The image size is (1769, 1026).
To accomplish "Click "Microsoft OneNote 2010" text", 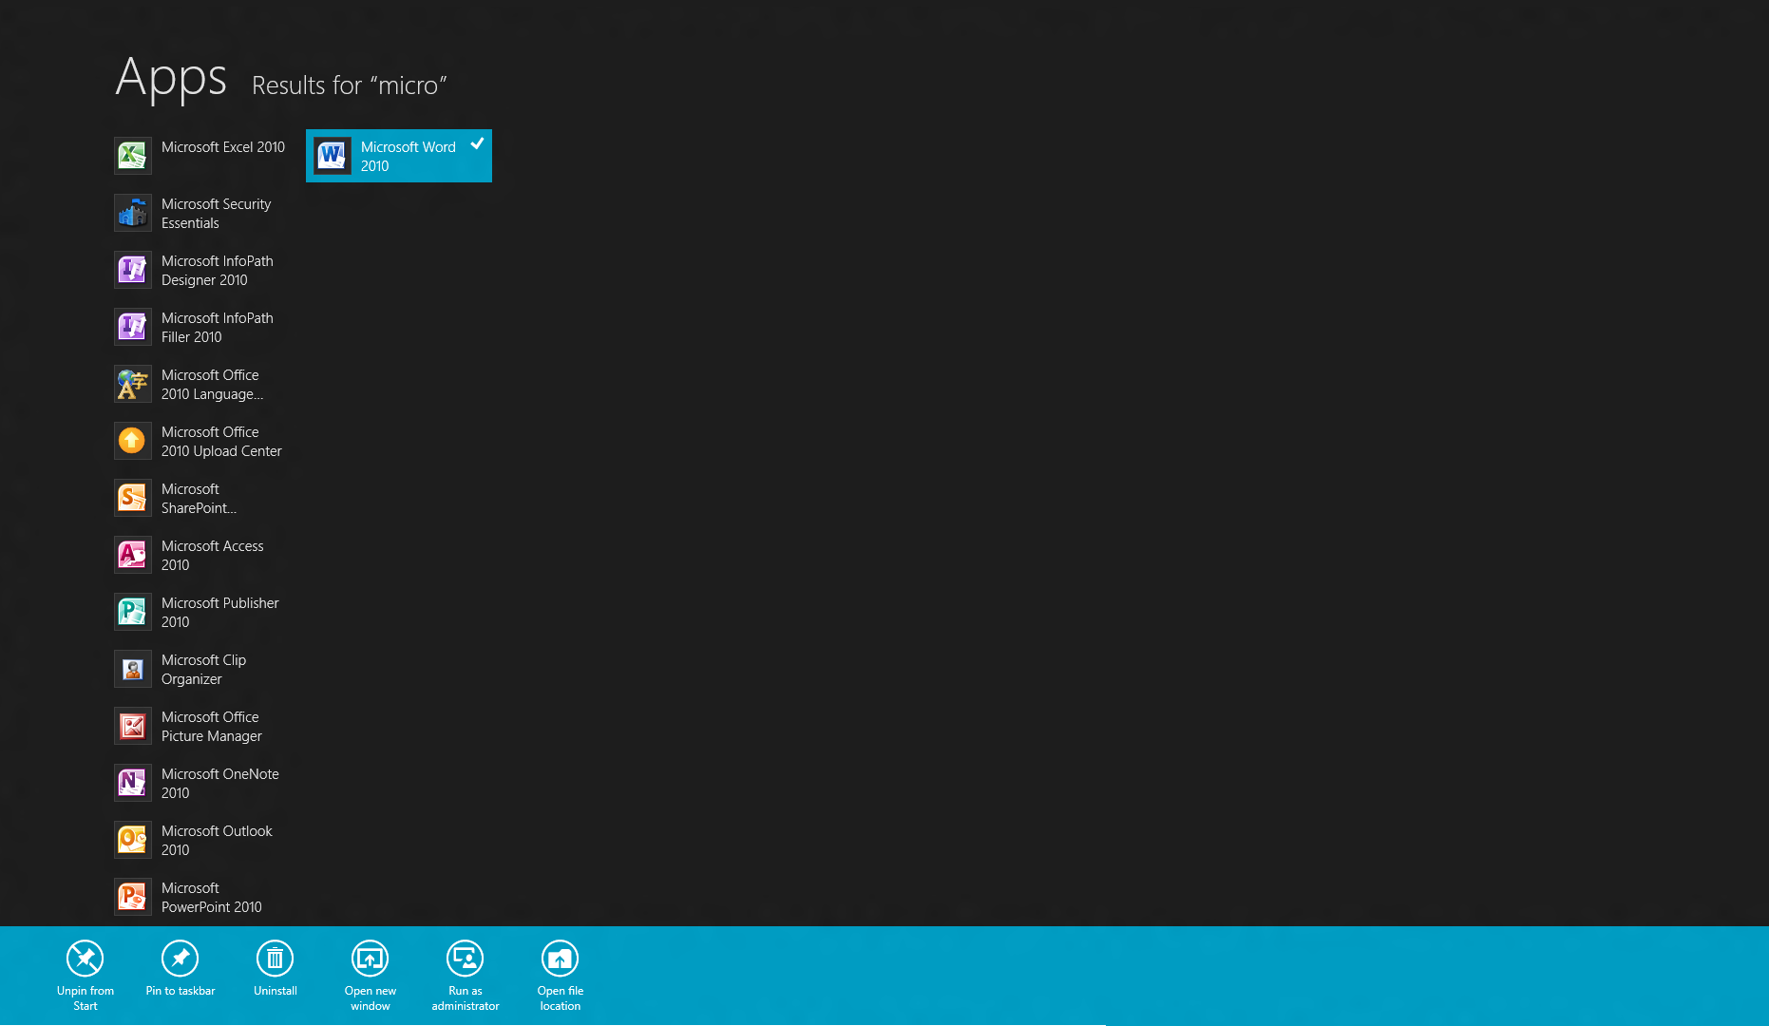I will coord(220,784).
